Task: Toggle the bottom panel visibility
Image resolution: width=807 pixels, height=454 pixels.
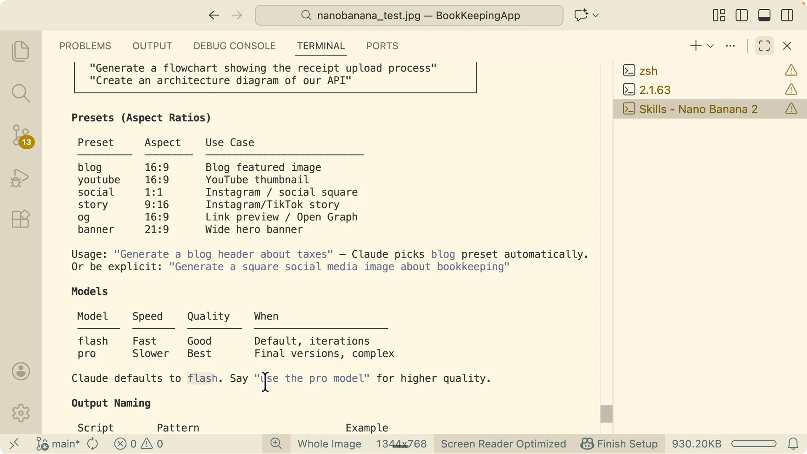Action: click(x=765, y=16)
